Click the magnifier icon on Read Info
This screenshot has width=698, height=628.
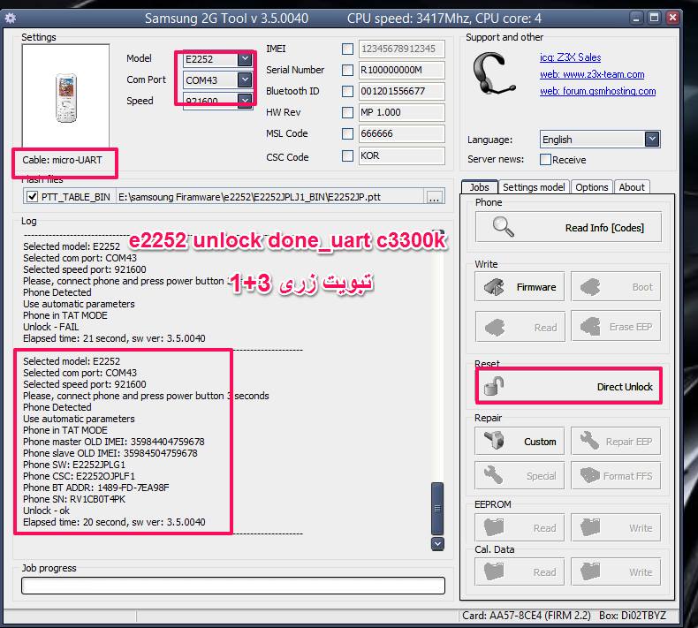click(x=503, y=226)
